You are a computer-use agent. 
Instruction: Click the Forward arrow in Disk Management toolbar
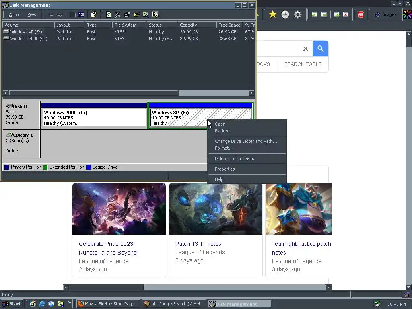(x=60, y=15)
